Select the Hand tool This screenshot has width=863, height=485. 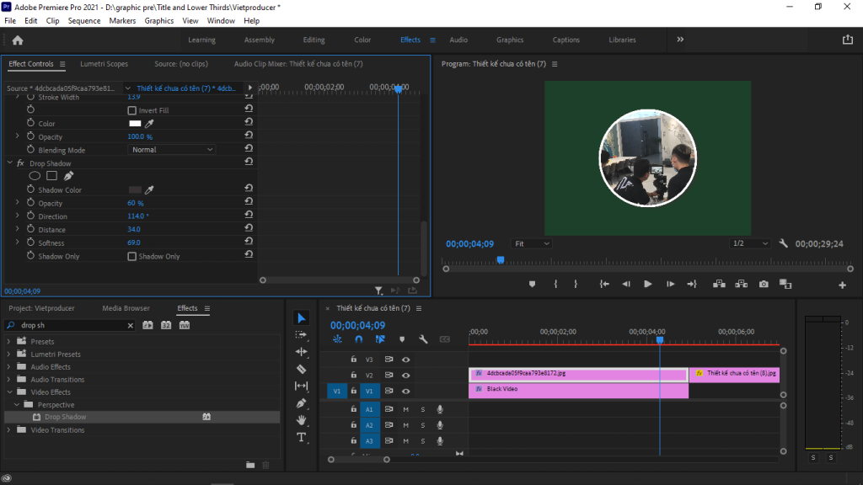301,418
